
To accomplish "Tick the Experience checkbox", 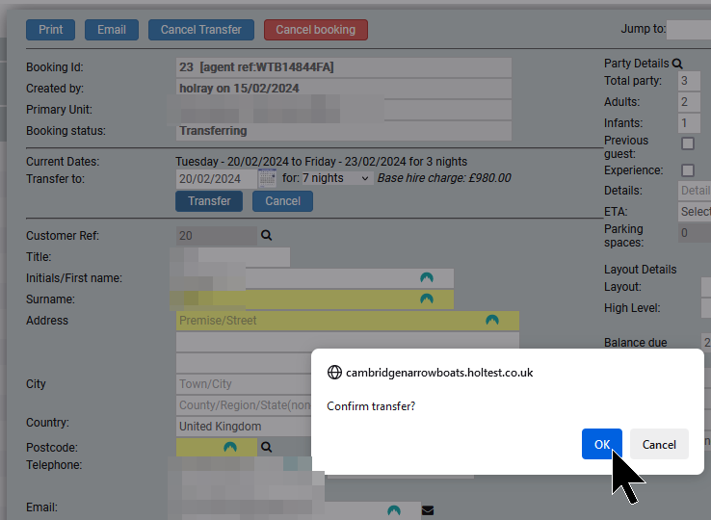I will [688, 170].
